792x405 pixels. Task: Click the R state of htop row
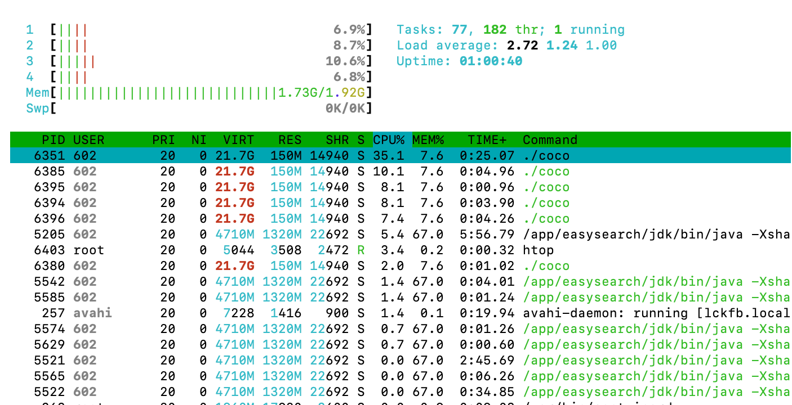point(361,250)
